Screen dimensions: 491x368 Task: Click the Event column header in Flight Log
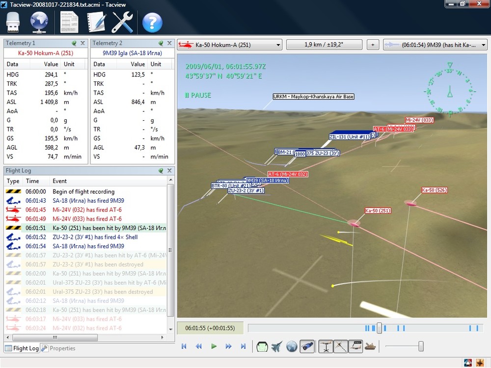108,181
